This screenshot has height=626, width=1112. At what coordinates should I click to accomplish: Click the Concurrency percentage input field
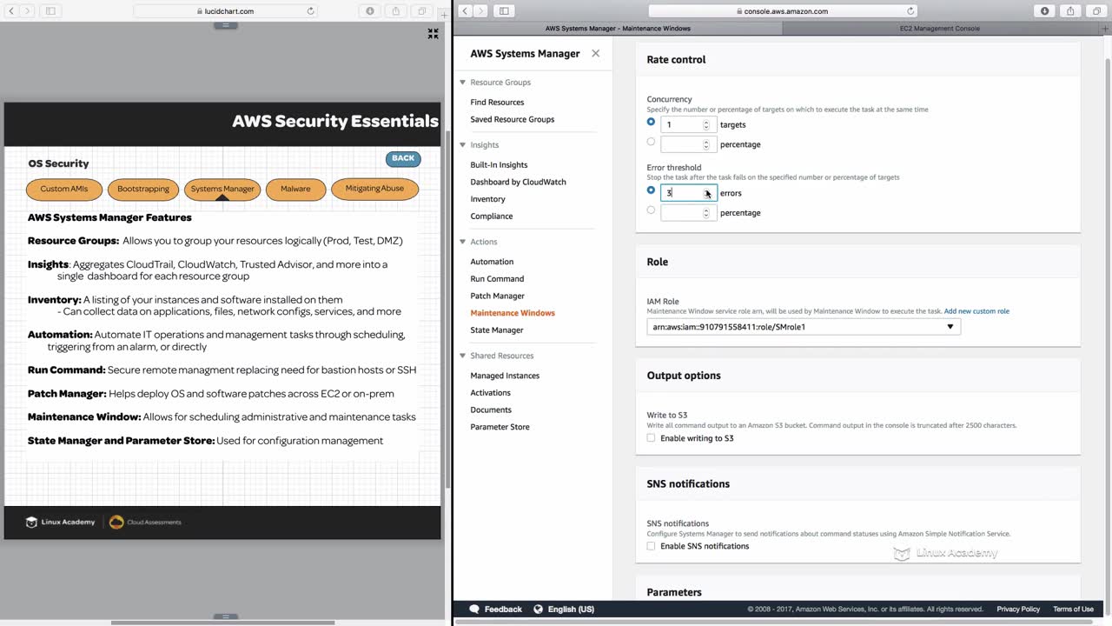click(x=688, y=144)
